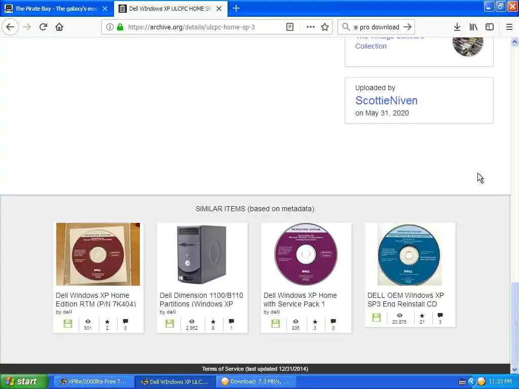Click the favorites star showing 21 on SP3 card
Image resolution: width=519 pixels, height=389 pixels.
pyautogui.click(x=422, y=315)
